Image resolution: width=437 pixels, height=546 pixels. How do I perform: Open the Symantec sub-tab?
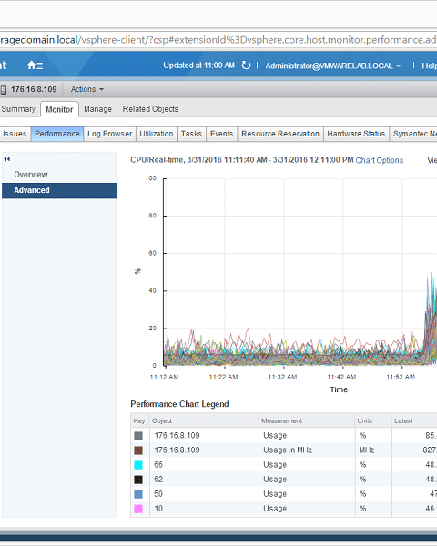tap(413, 134)
